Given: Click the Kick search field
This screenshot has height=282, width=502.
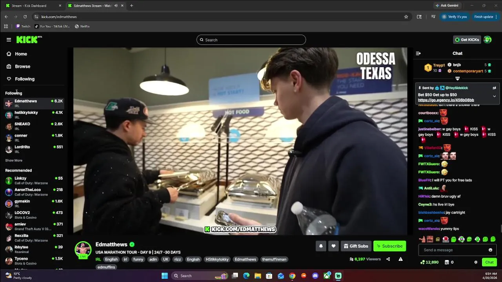Looking at the screenshot, I should pyautogui.click(x=251, y=40).
